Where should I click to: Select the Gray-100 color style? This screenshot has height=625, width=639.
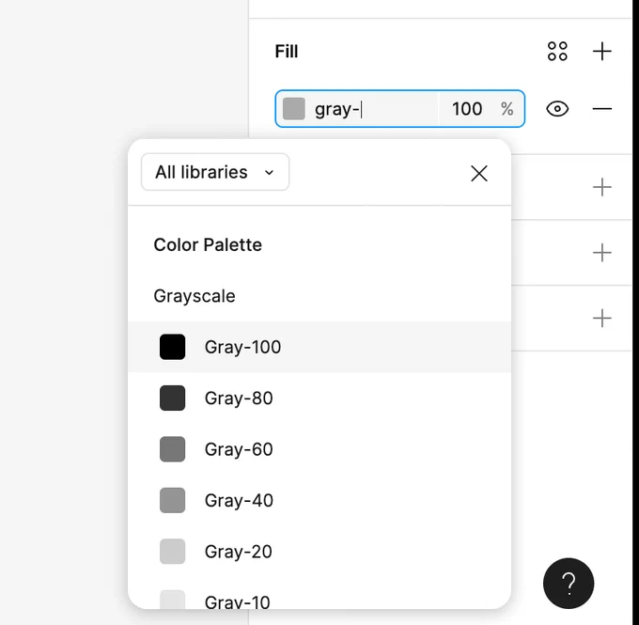(319, 347)
